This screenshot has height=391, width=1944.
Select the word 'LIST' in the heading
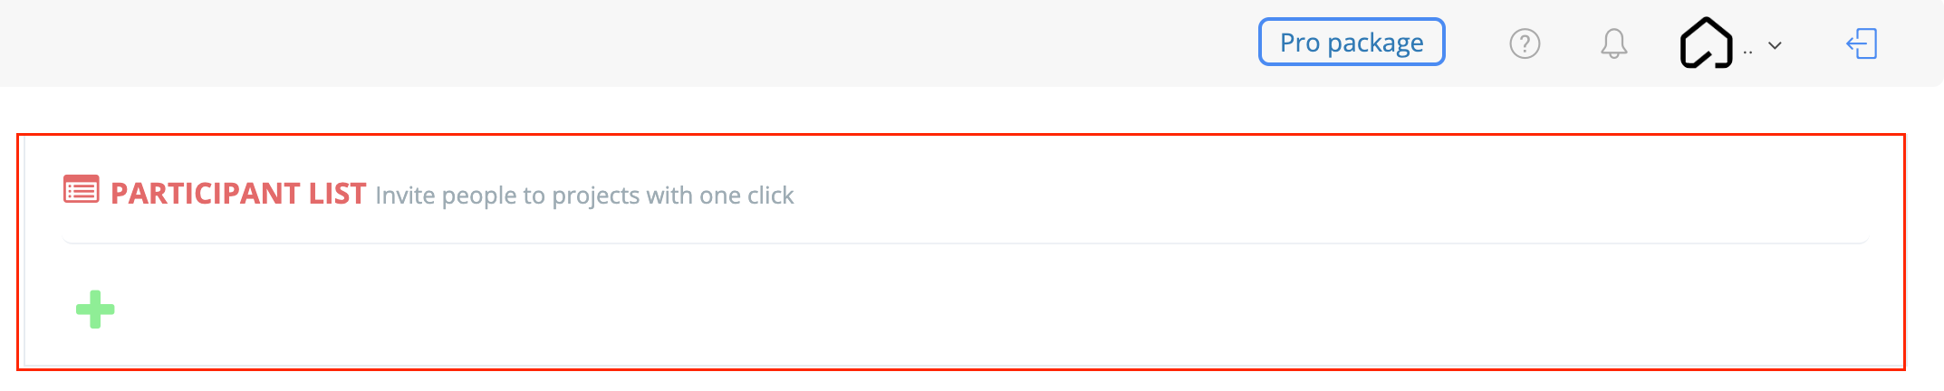(x=337, y=194)
